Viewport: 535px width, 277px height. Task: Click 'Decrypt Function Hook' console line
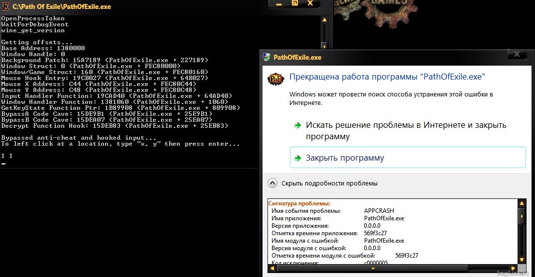click(115, 126)
